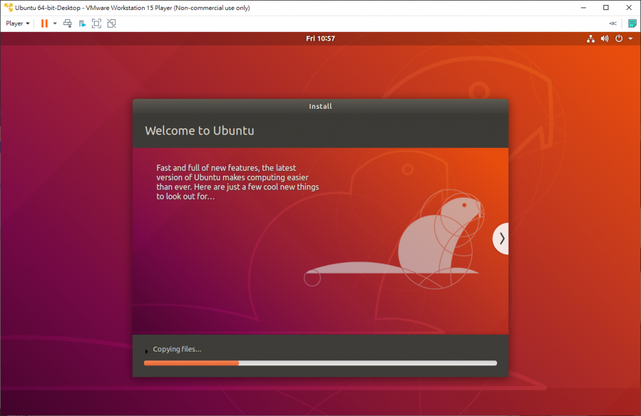Open the Ubuntu network status icon
The height and width of the screenshot is (416, 641).
pos(591,38)
